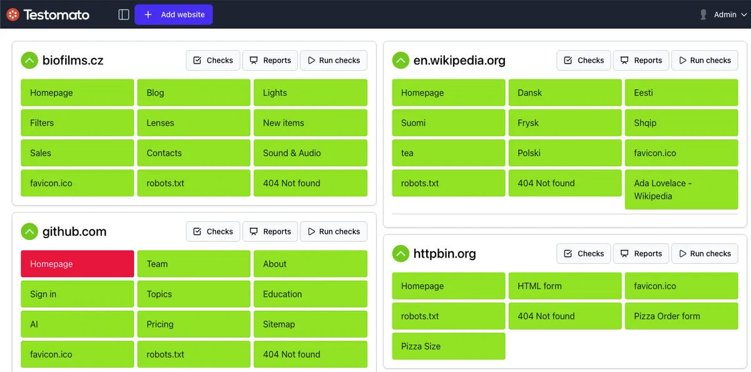
Task: Open the AI check tile
Action: tap(78, 324)
